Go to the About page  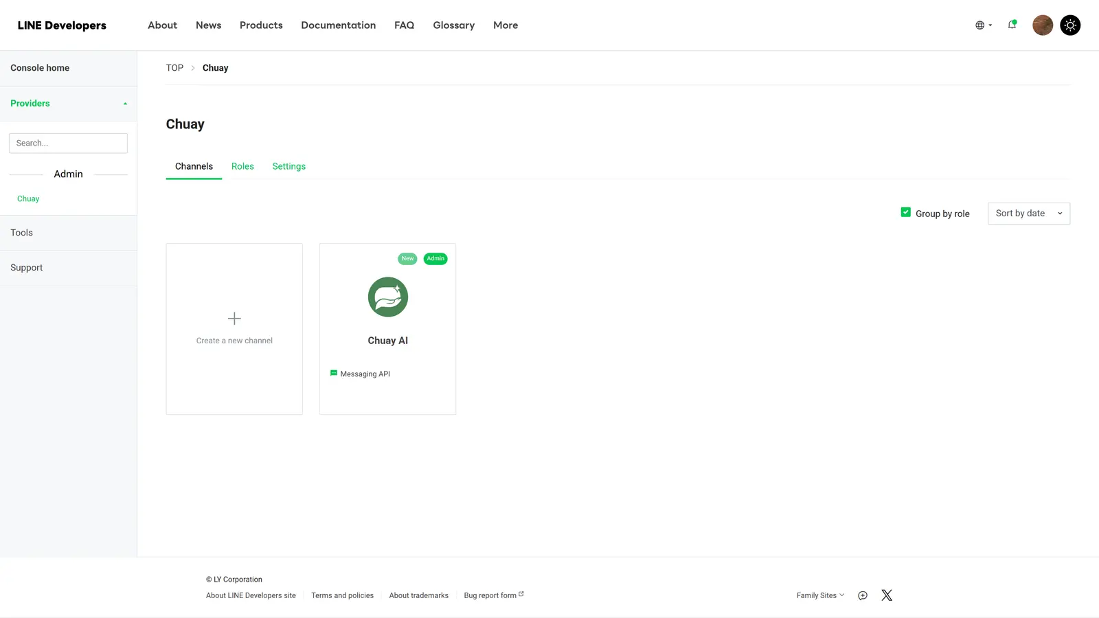pyautogui.click(x=162, y=25)
